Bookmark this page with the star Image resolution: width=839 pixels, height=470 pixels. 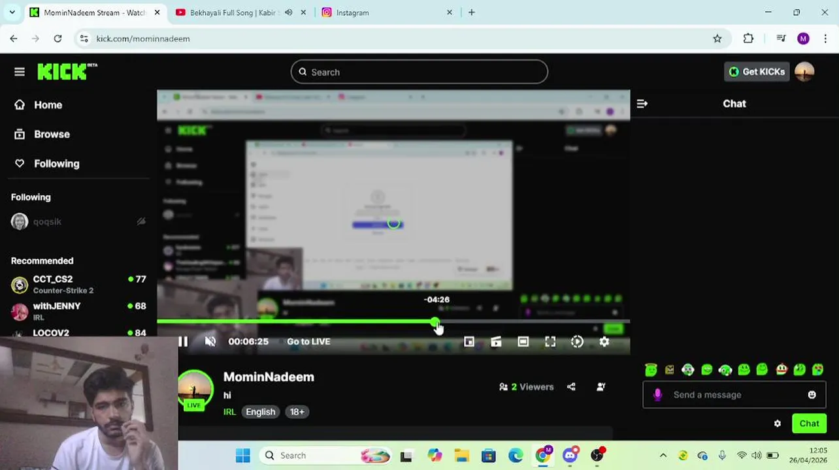tap(717, 39)
